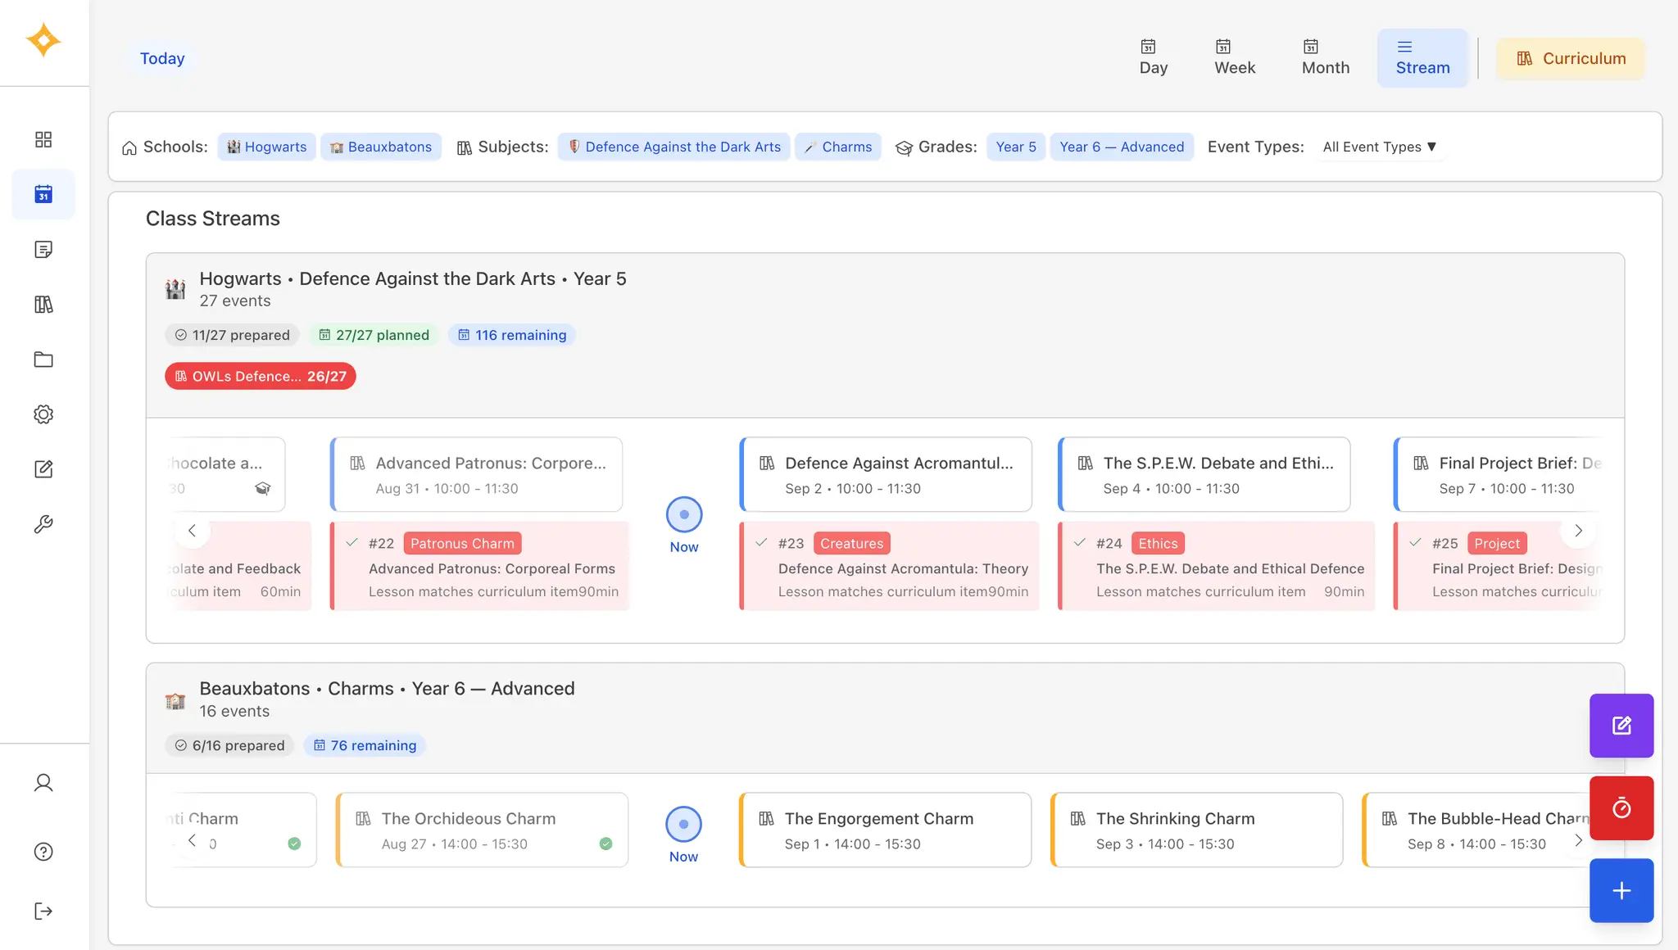
Task: Open The Orchideous Charm event card
Action: (x=482, y=830)
